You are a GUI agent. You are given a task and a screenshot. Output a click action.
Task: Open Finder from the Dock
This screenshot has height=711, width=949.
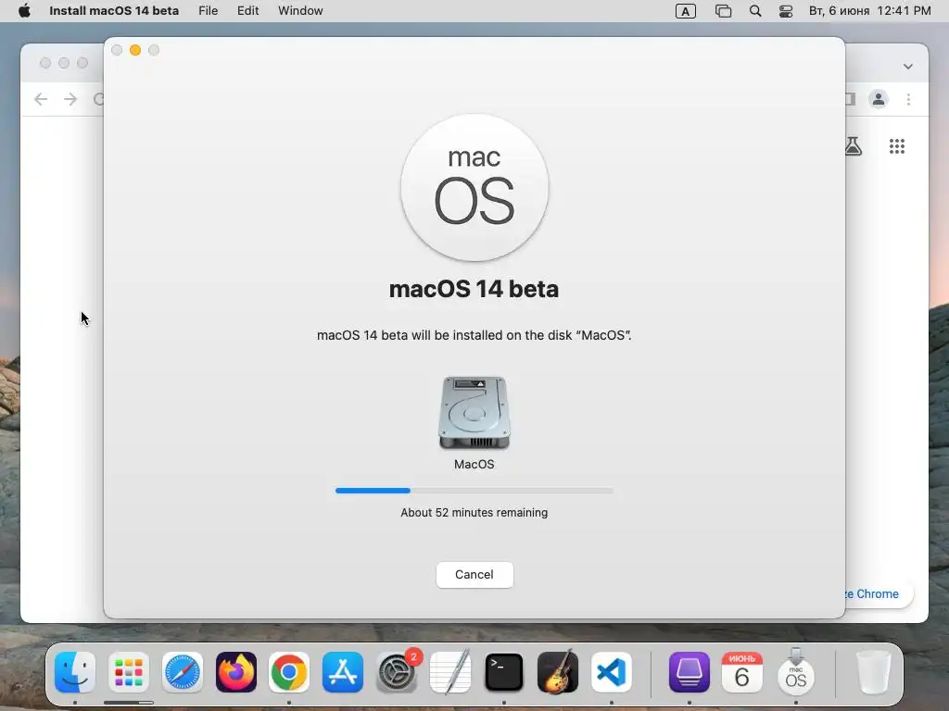click(x=75, y=672)
